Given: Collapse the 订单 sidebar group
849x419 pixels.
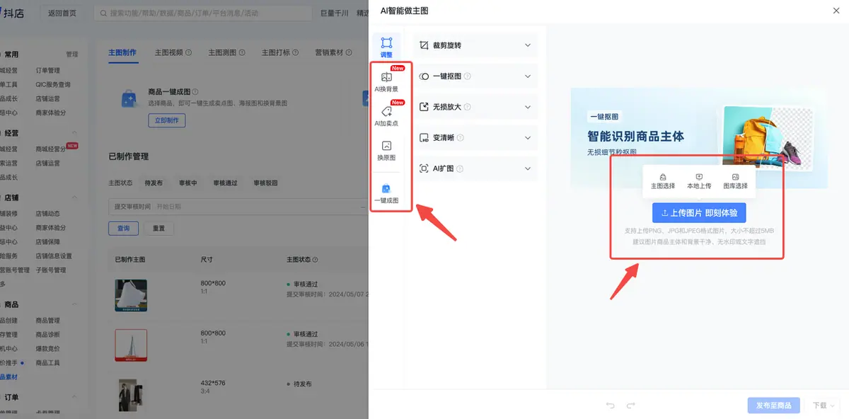Looking at the screenshot, I should (75, 397).
